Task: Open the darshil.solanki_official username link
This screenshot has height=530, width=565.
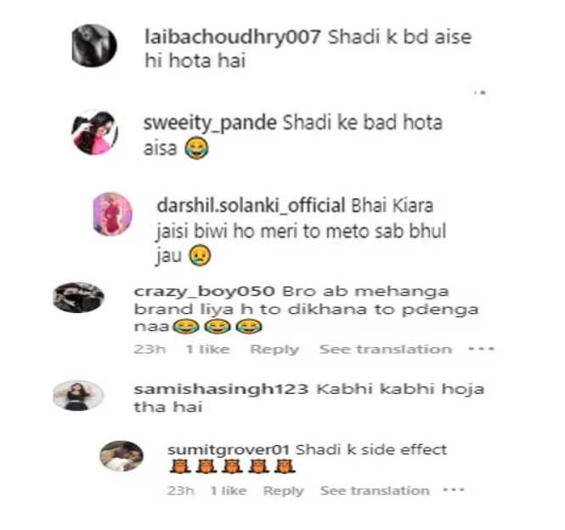Action: click(251, 206)
